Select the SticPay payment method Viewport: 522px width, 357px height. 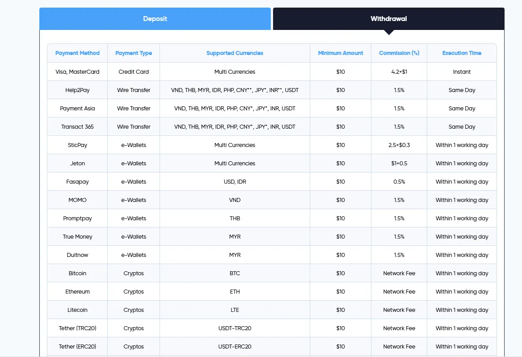pyautogui.click(x=77, y=145)
